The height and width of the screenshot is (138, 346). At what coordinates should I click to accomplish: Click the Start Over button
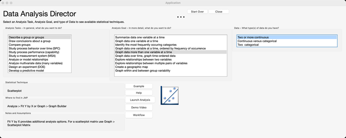(197, 12)
